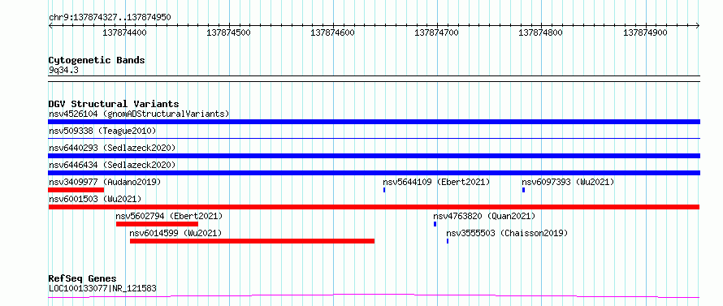Image resolution: width=723 pixels, height=306 pixels.
Task: Click ruler position 137874600
Action: tap(333, 32)
